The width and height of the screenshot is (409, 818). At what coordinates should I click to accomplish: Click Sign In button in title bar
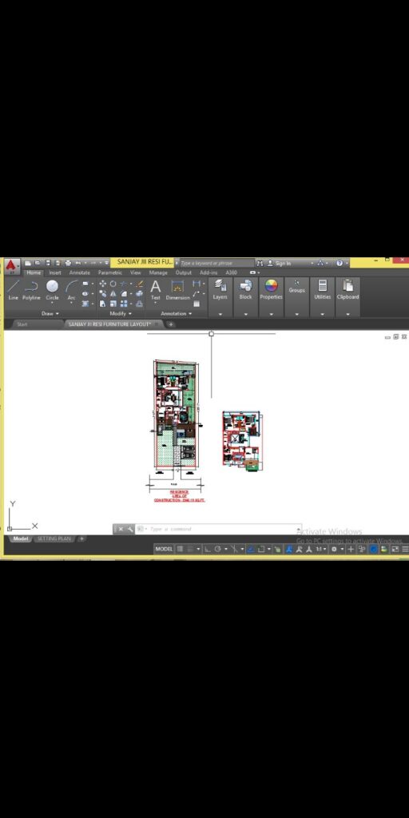(279, 263)
